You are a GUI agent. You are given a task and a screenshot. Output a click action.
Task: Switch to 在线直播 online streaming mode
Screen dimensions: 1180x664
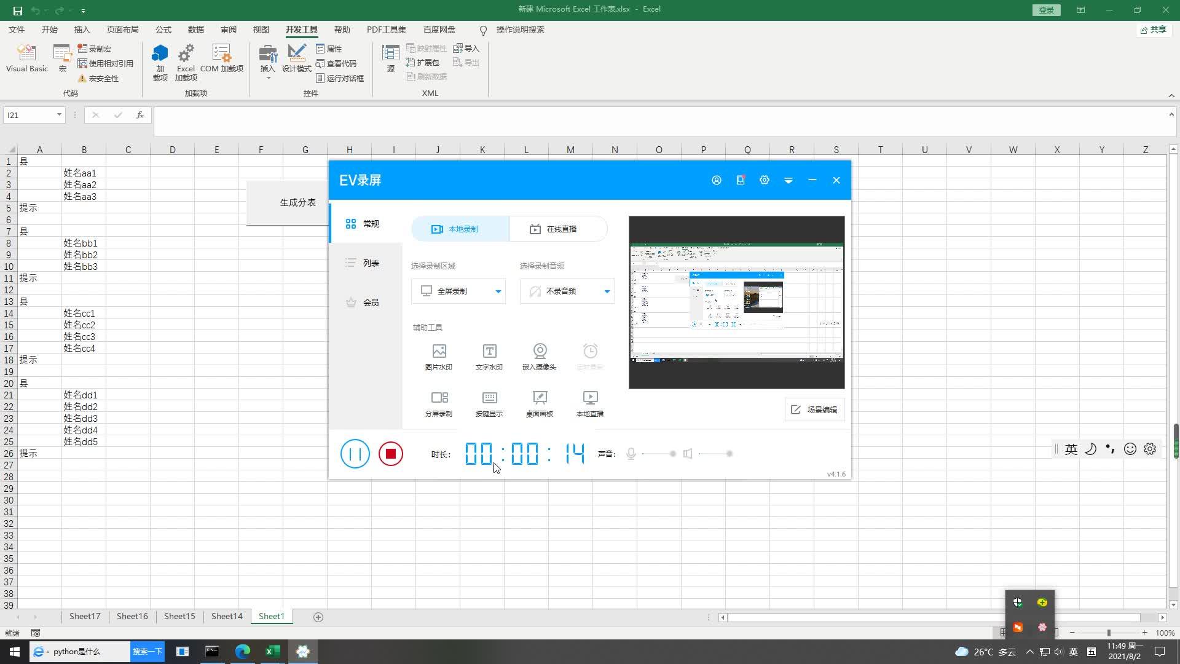click(x=553, y=229)
